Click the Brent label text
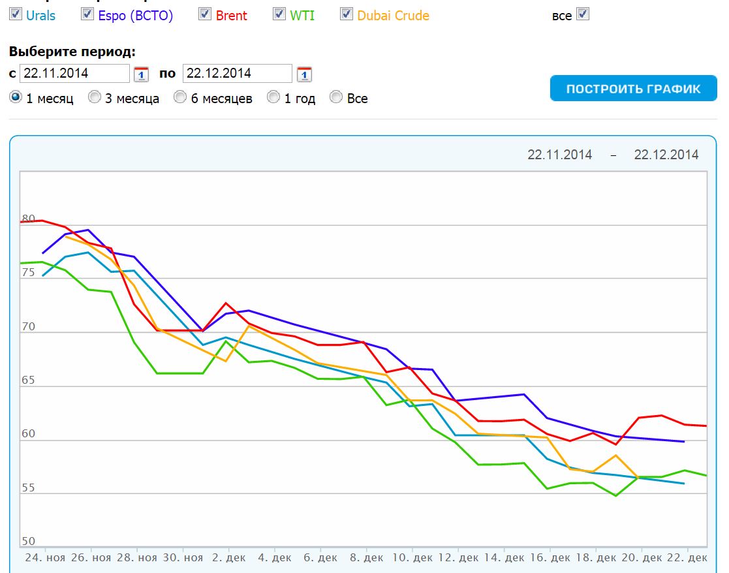The height and width of the screenshot is (573, 729). click(232, 16)
